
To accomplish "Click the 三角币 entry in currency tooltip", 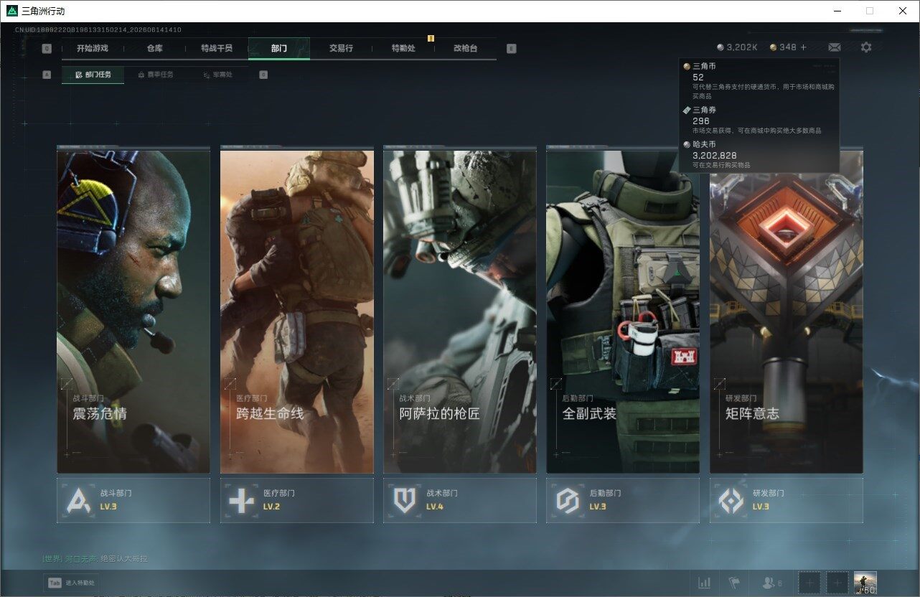I will (759, 81).
